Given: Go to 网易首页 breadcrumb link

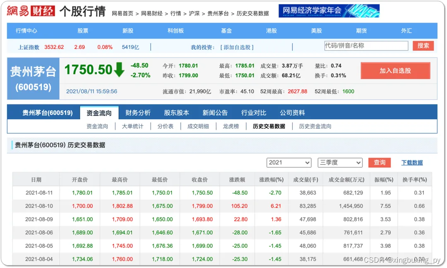Looking at the screenshot, I should point(122,13).
